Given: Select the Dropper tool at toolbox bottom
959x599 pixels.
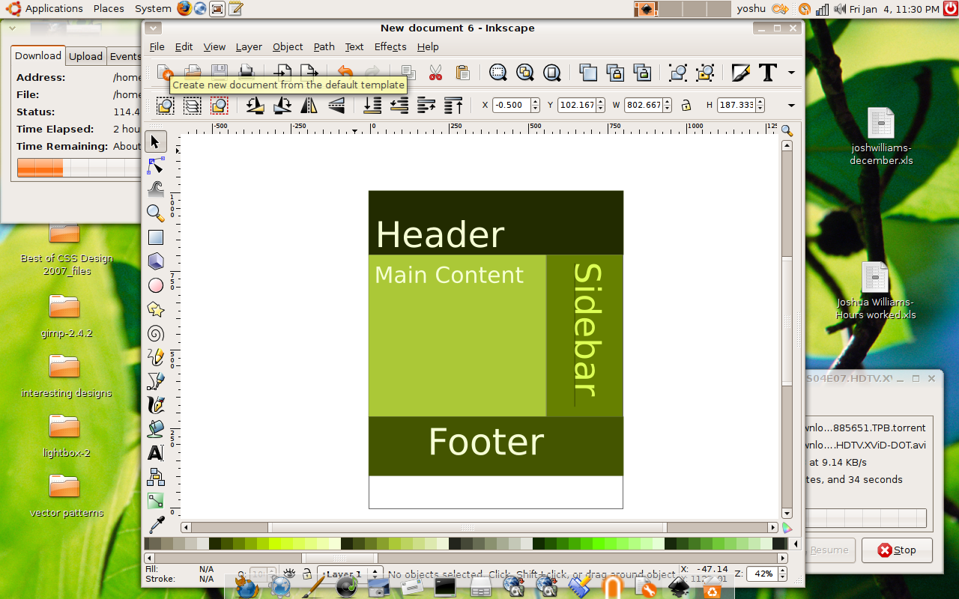Looking at the screenshot, I should pyautogui.click(x=156, y=524).
